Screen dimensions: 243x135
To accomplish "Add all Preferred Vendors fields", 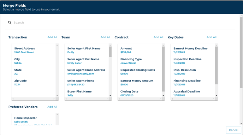I will click(x=52, y=107).
